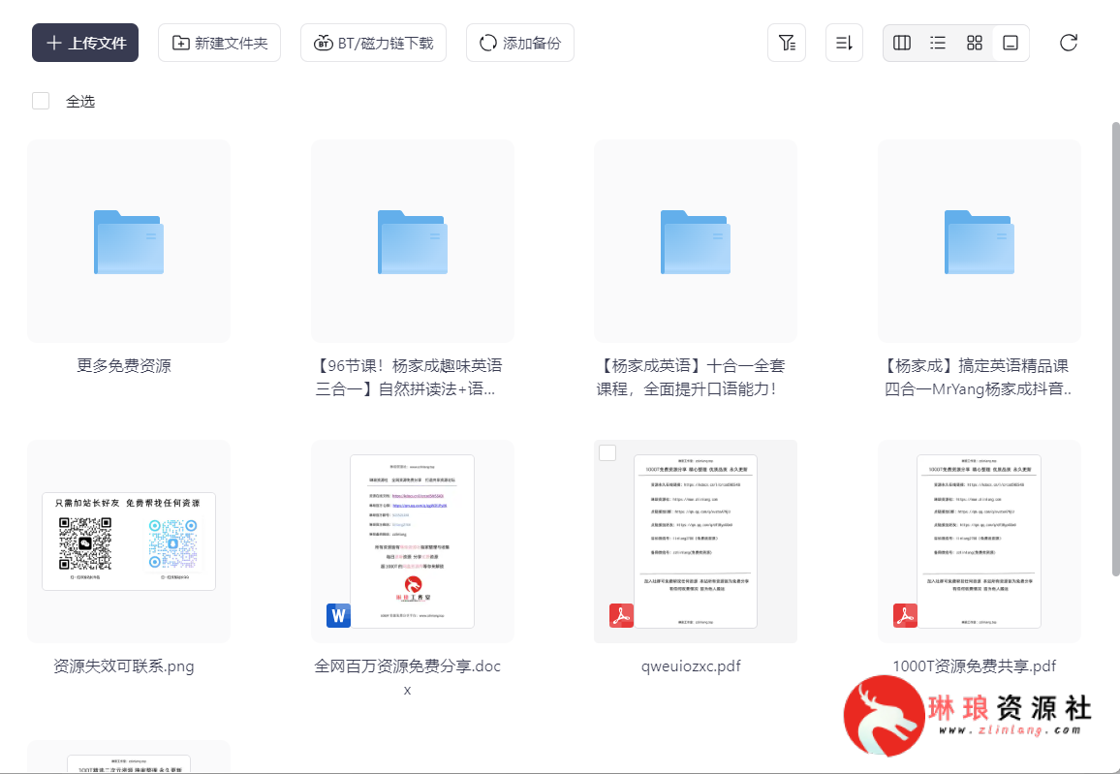Click the PDF icon on 1000T资源免费共享.pdf
This screenshot has width=1120, height=774.
point(905,615)
